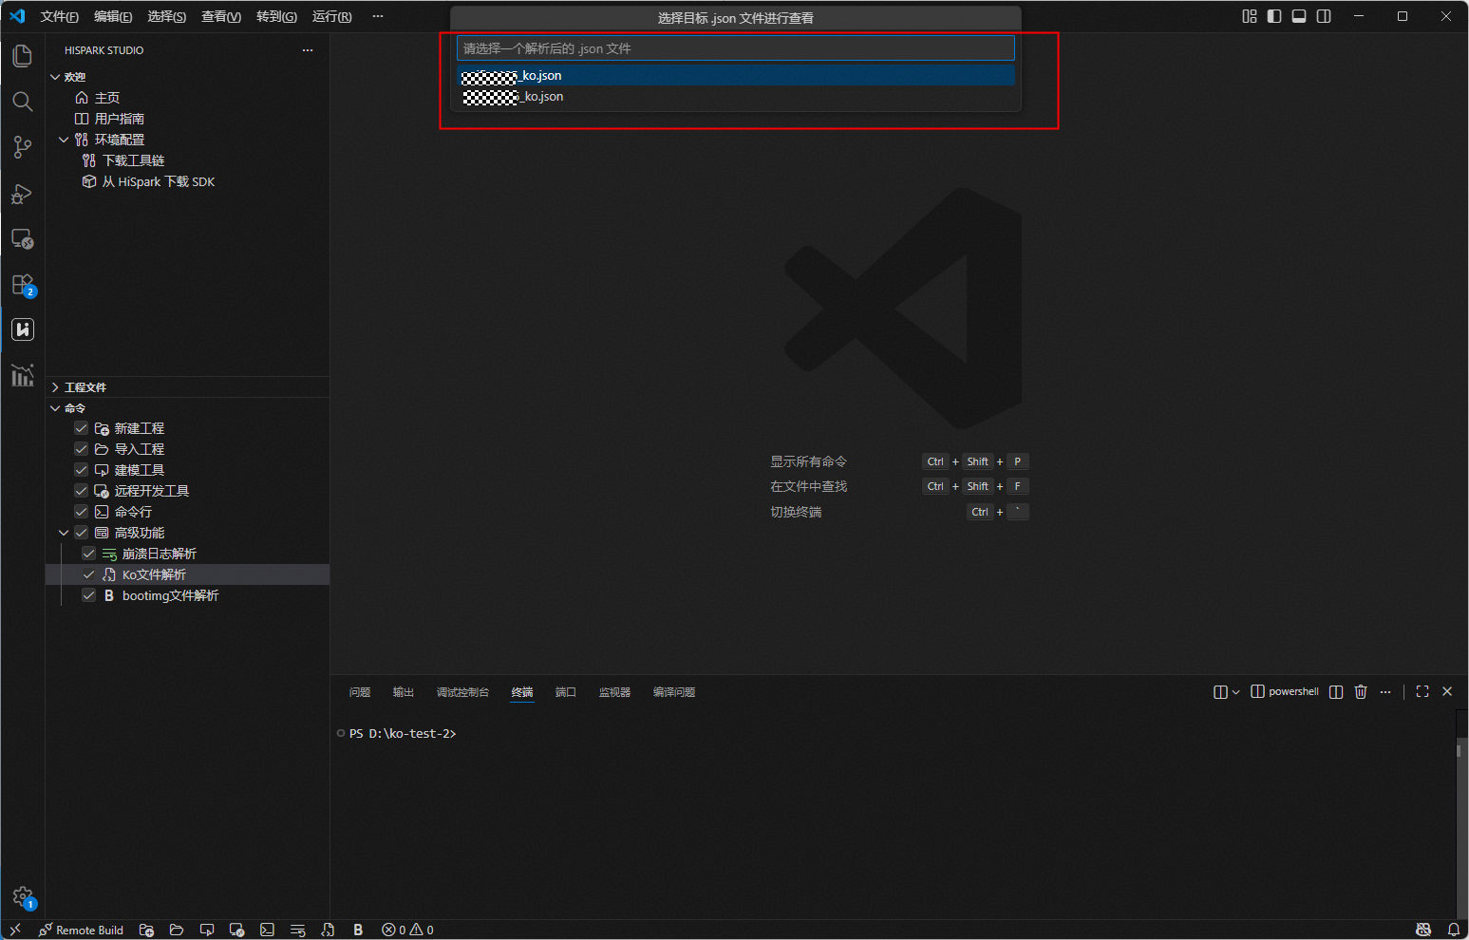1469x940 pixels.
Task: Switch to the 问题 panel tab
Action: point(360,692)
